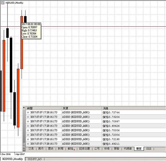Select the 公司 tab

(x=97, y=149)
